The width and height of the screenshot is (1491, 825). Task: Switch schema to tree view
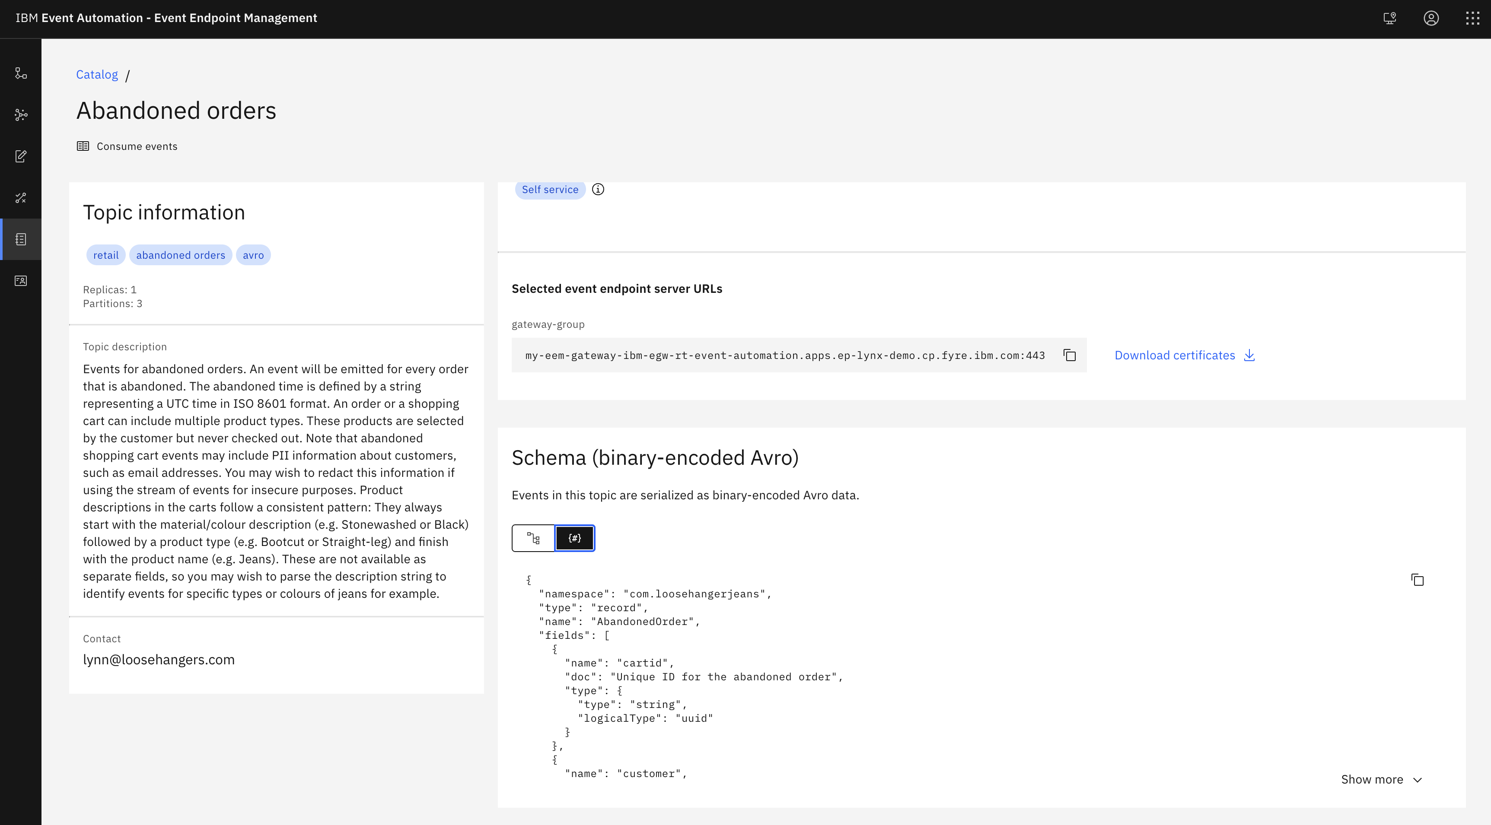[x=533, y=538]
